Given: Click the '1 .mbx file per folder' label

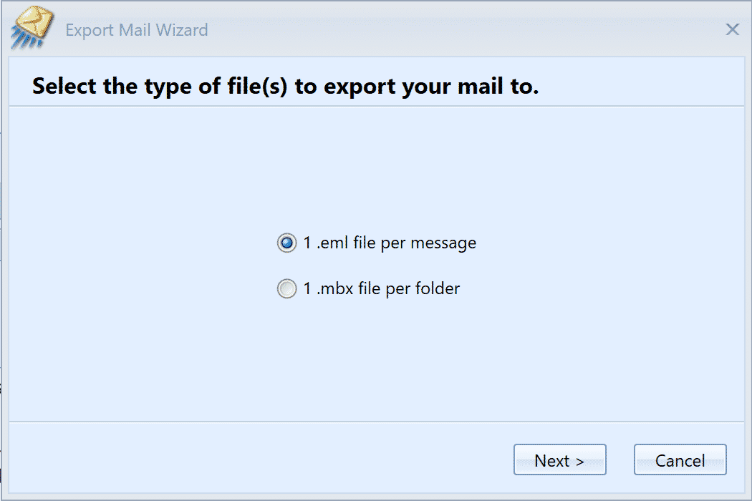Looking at the screenshot, I should click(x=381, y=288).
